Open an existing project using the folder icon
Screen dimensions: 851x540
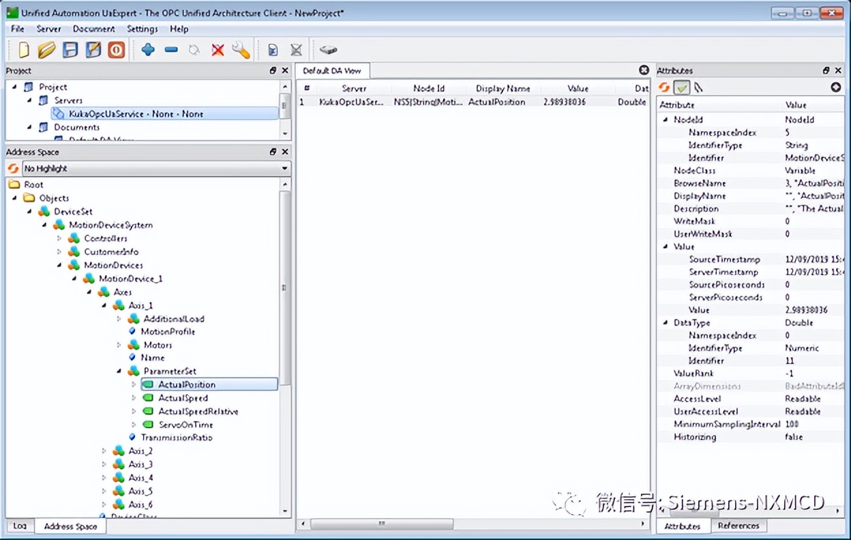[46, 49]
